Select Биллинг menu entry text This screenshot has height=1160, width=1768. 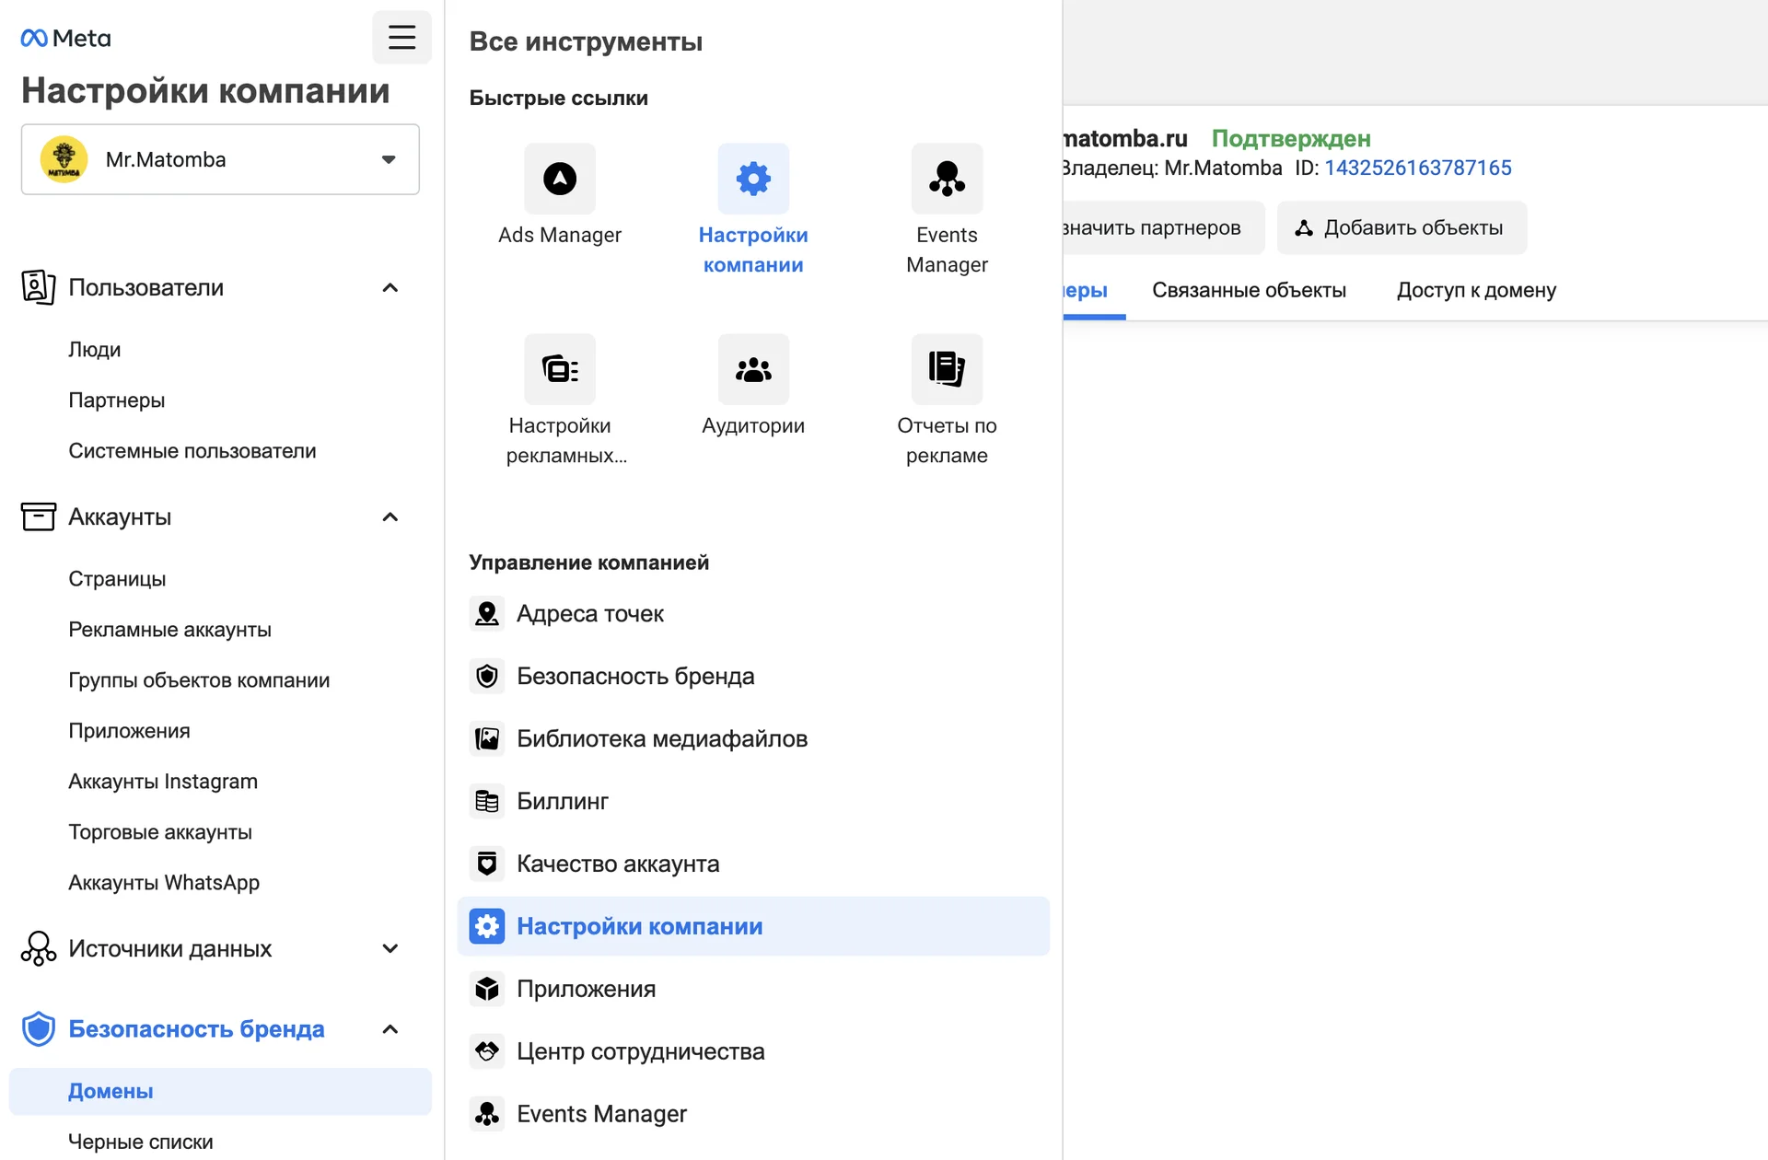coord(563,801)
